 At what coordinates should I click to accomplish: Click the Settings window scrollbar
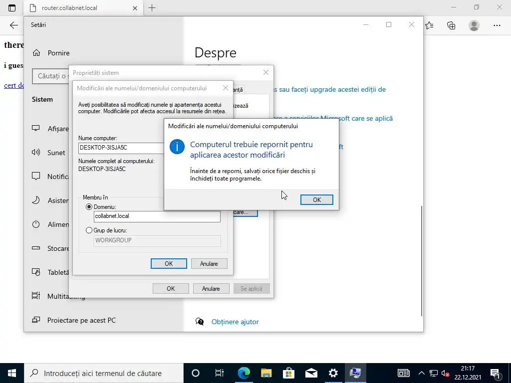(x=422, y=260)
